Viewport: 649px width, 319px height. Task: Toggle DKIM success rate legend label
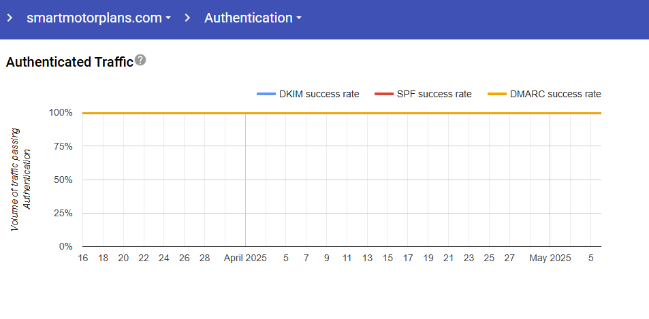pos(319,95)
